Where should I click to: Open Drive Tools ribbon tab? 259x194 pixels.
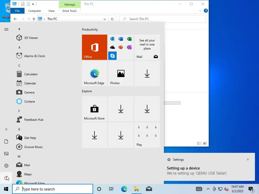[x=70, y=11]
